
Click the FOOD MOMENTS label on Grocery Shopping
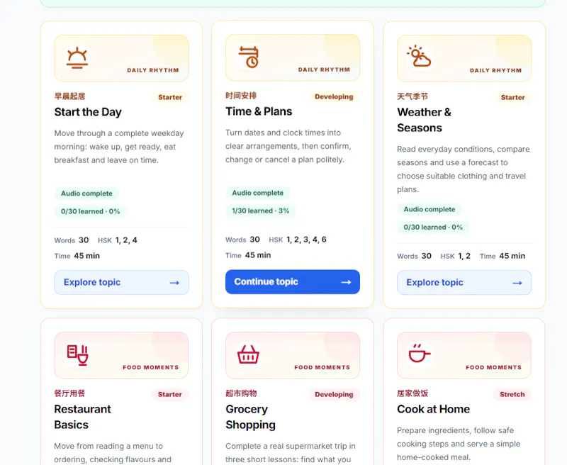click(x=322, y=367)
